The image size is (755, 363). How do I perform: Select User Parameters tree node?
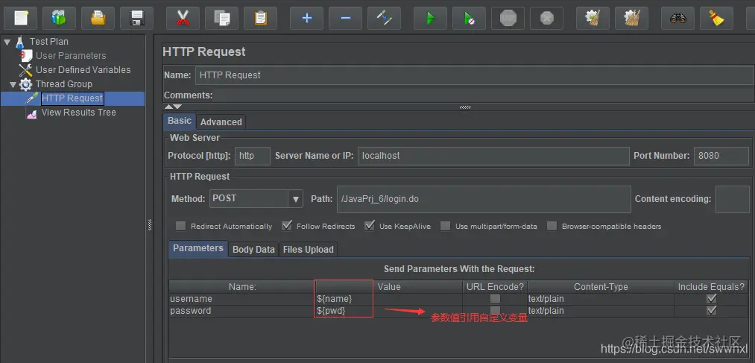[71, 56]
